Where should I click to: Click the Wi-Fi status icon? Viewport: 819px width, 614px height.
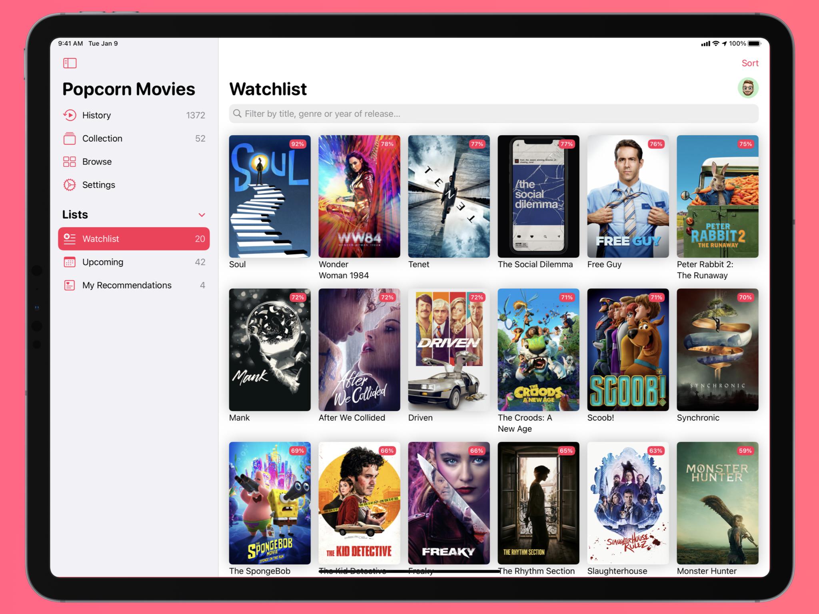pyautogui.click(x=716, y=44)
